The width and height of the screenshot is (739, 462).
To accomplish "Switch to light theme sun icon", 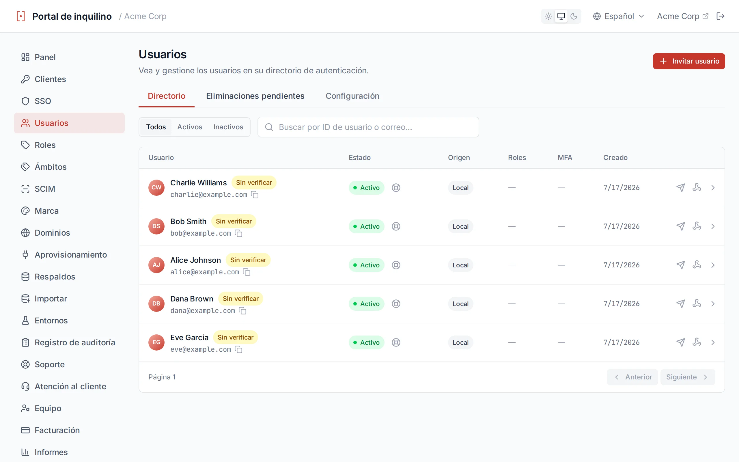I will click(548, 16).
